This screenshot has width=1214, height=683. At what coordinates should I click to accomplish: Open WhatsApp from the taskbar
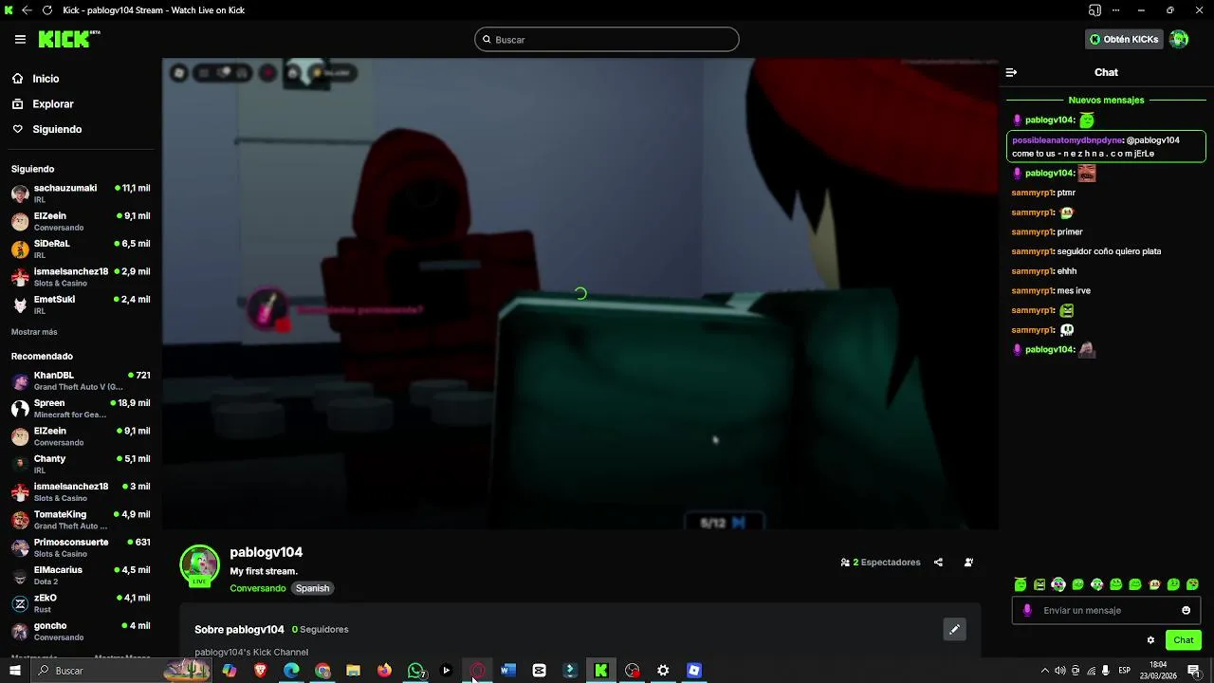pyautogui.click(x=415, y=671)
